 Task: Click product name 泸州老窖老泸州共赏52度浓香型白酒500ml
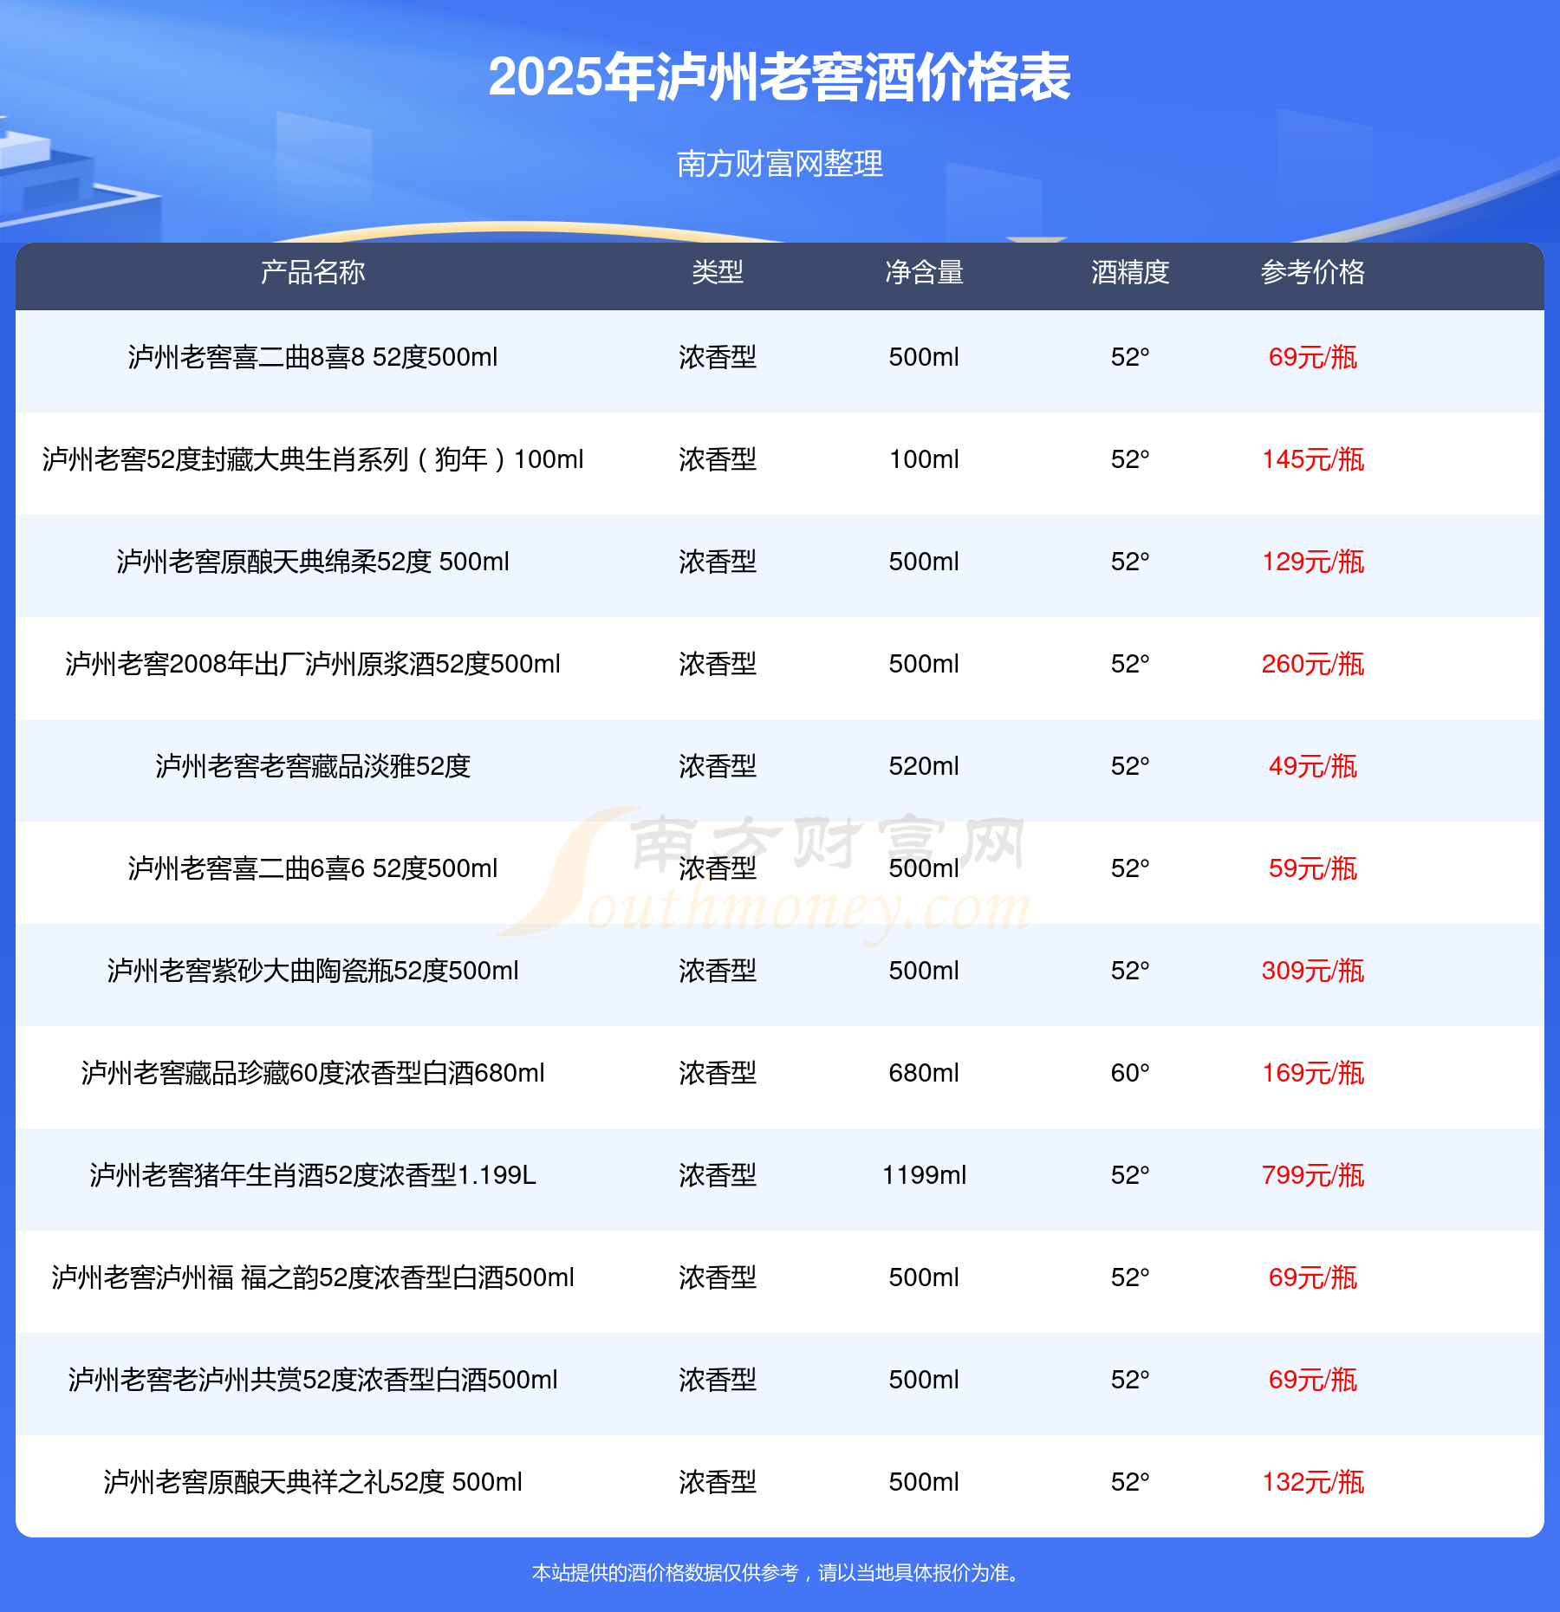313,1380
